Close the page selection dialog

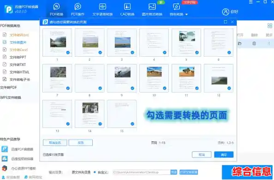[x=232, y=22]
